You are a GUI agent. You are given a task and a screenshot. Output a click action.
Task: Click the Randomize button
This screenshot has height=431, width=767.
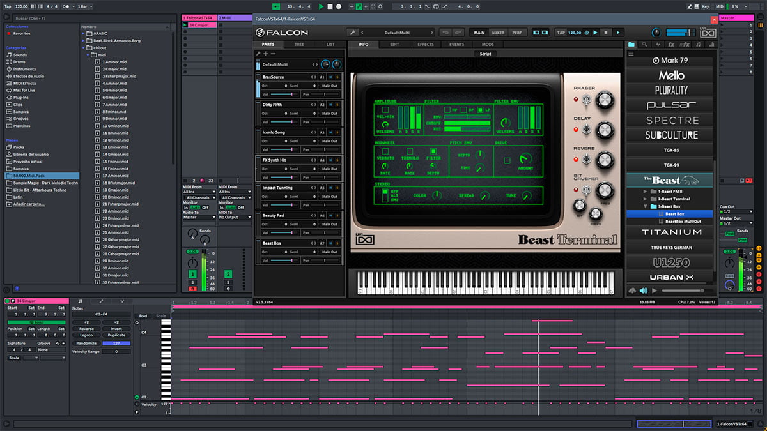point(86,344)
